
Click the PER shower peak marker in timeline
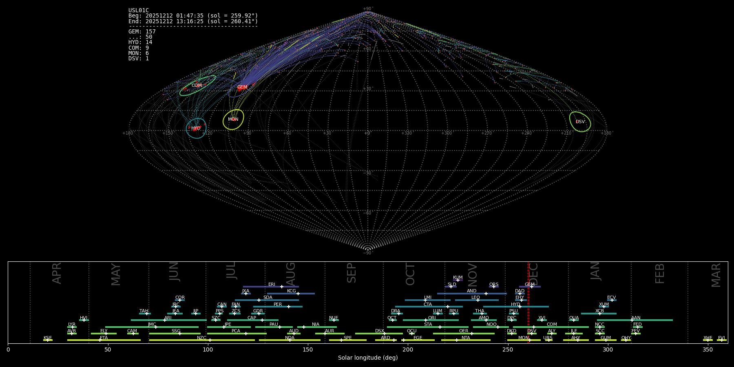click(289, 307)
